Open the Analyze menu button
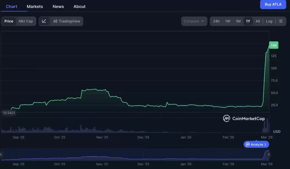The image size is (290, 169). 257,145
